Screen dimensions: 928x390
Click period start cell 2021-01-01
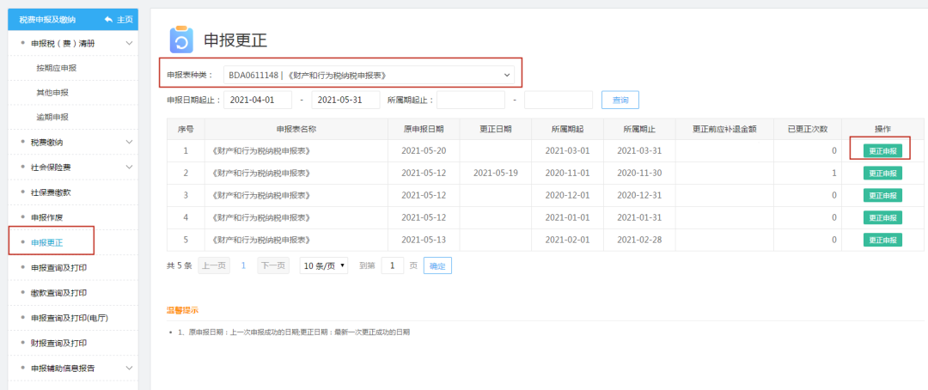568,218
